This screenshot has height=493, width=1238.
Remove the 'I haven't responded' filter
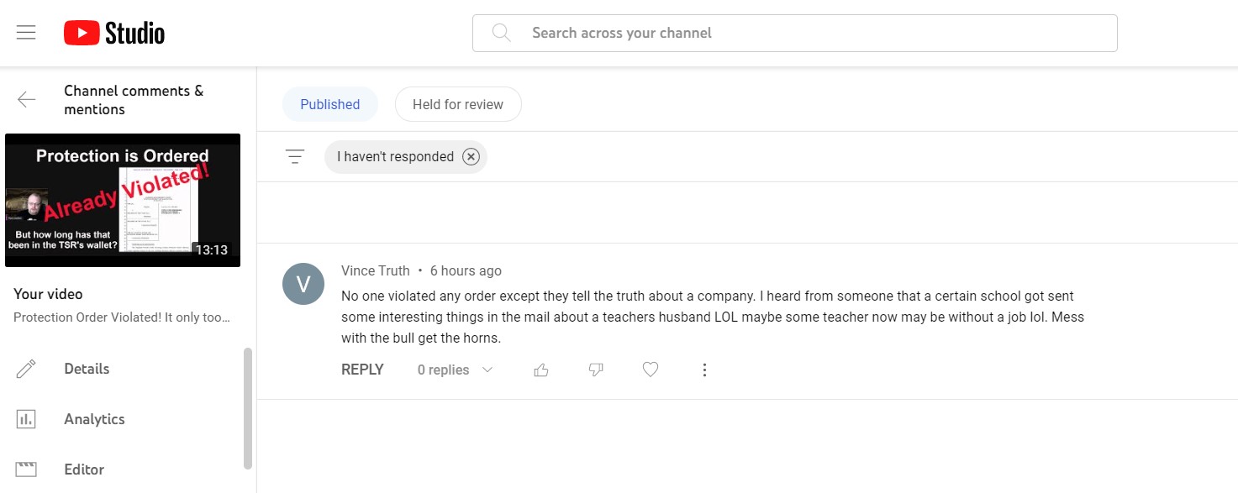click(x=471, y=157)
